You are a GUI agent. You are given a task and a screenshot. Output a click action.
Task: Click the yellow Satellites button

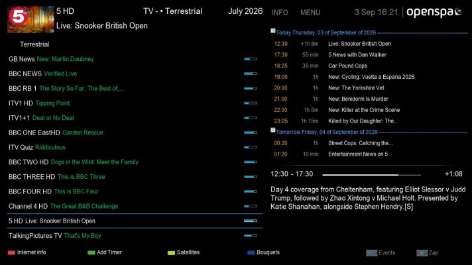184,252
